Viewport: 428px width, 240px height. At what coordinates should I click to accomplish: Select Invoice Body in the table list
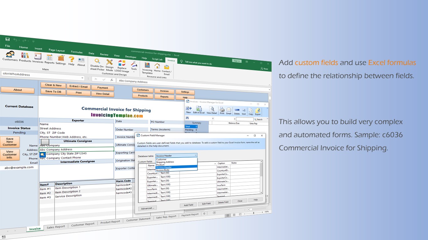[x=176, y=170]
